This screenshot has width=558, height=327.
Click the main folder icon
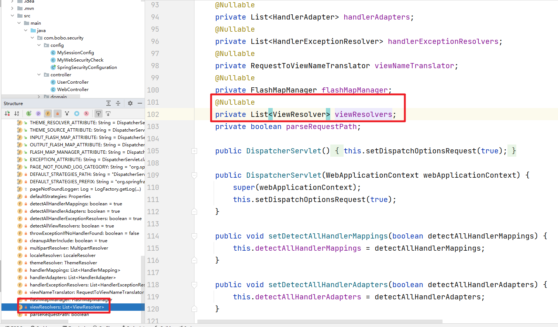tap(27, 23)
